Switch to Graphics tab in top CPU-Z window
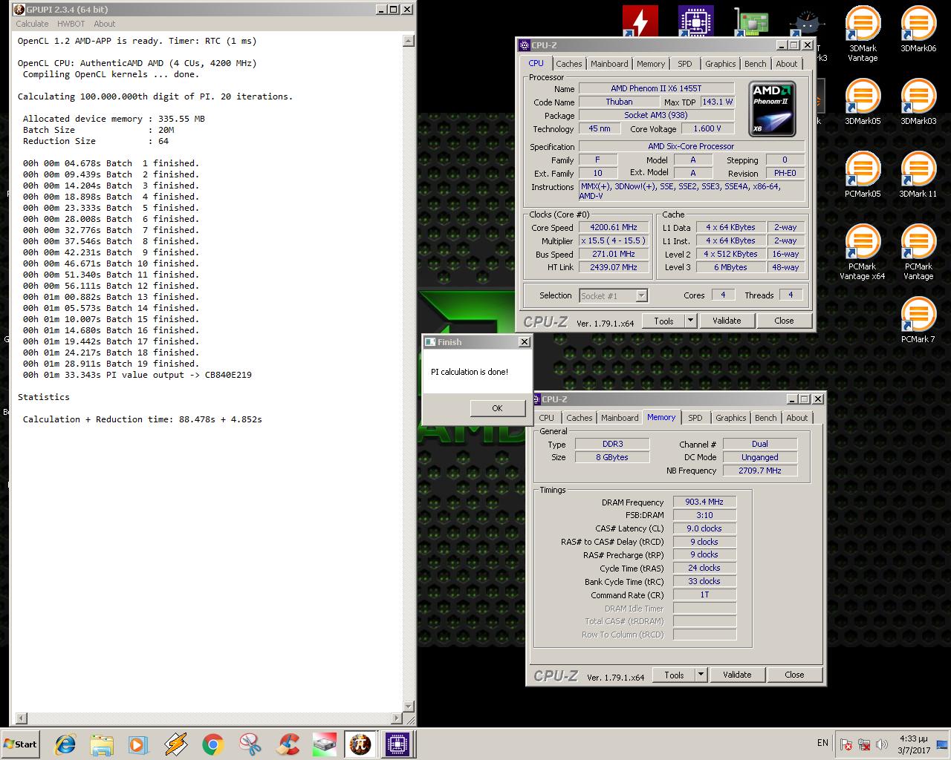Screen dimensions: 951x760 click(x=721, y=64)
